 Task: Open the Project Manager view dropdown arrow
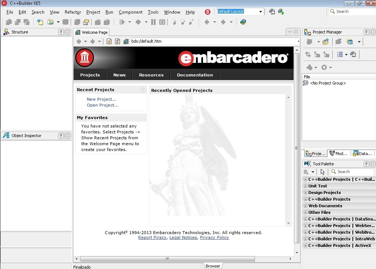pyautogui.click(x=359, y=42)
